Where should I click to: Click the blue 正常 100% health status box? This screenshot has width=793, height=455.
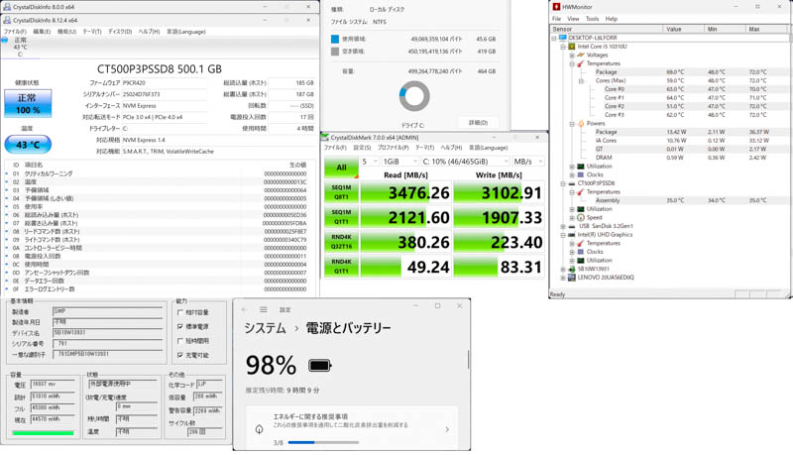pos(28,104)
